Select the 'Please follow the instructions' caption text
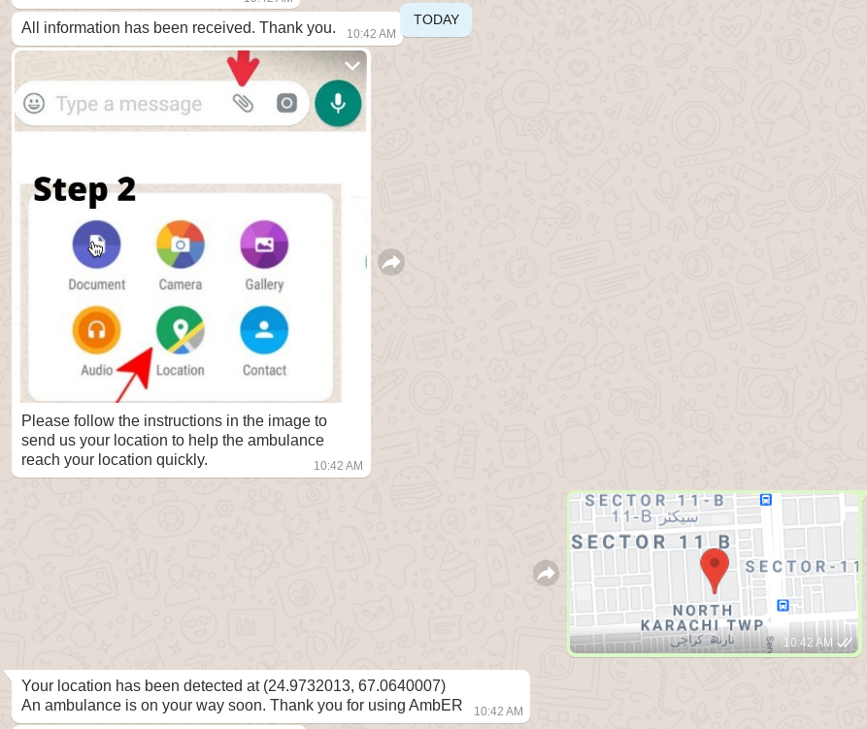The width and height of the screenshot is (867, 729). tap(174, 440)
